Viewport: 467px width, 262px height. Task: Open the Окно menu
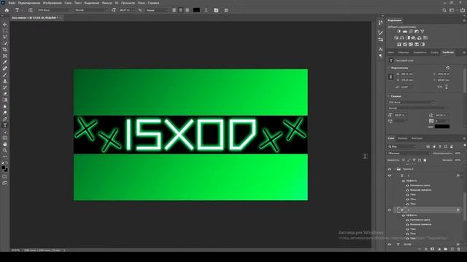[142, 3]
